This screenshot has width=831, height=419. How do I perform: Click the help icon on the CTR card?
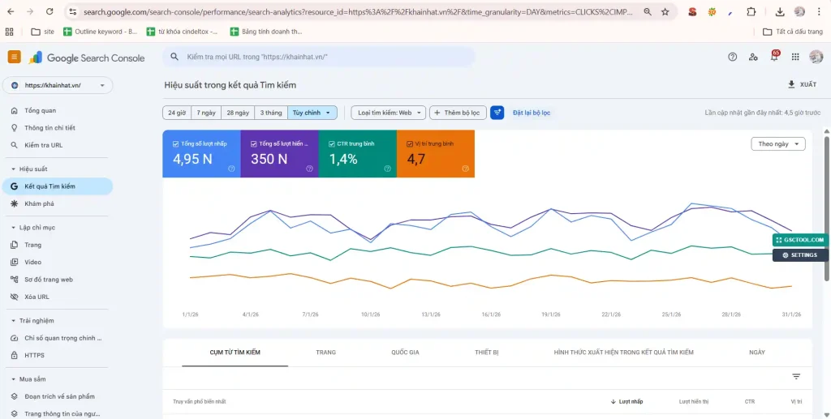pyautogui.click(x=387, y=169)
